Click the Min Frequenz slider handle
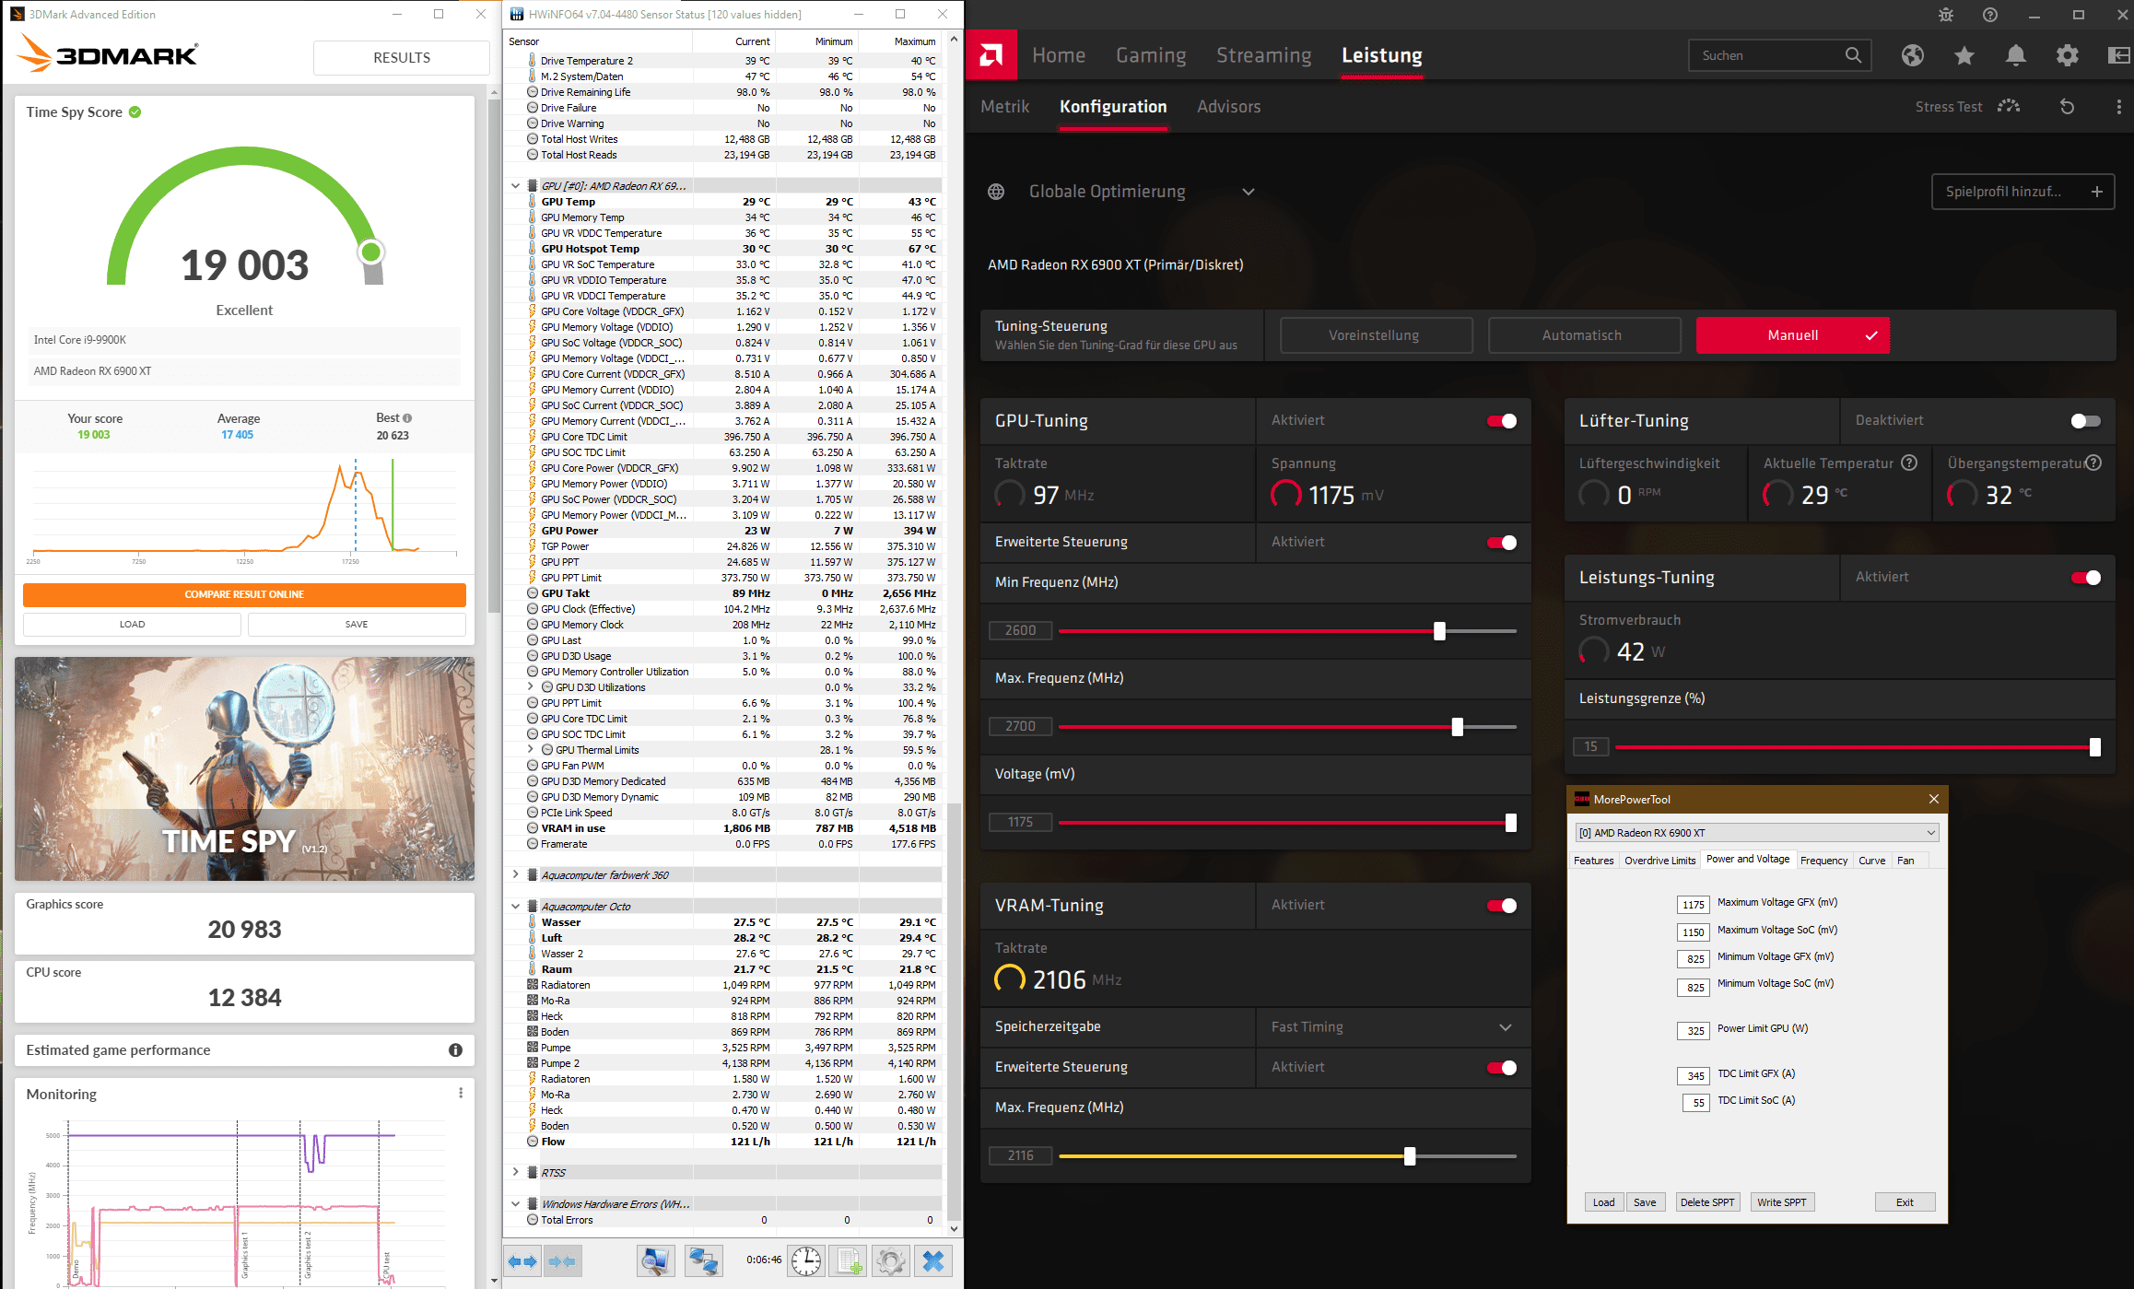This screenshot has height=1289, width=2134. 1439,631
